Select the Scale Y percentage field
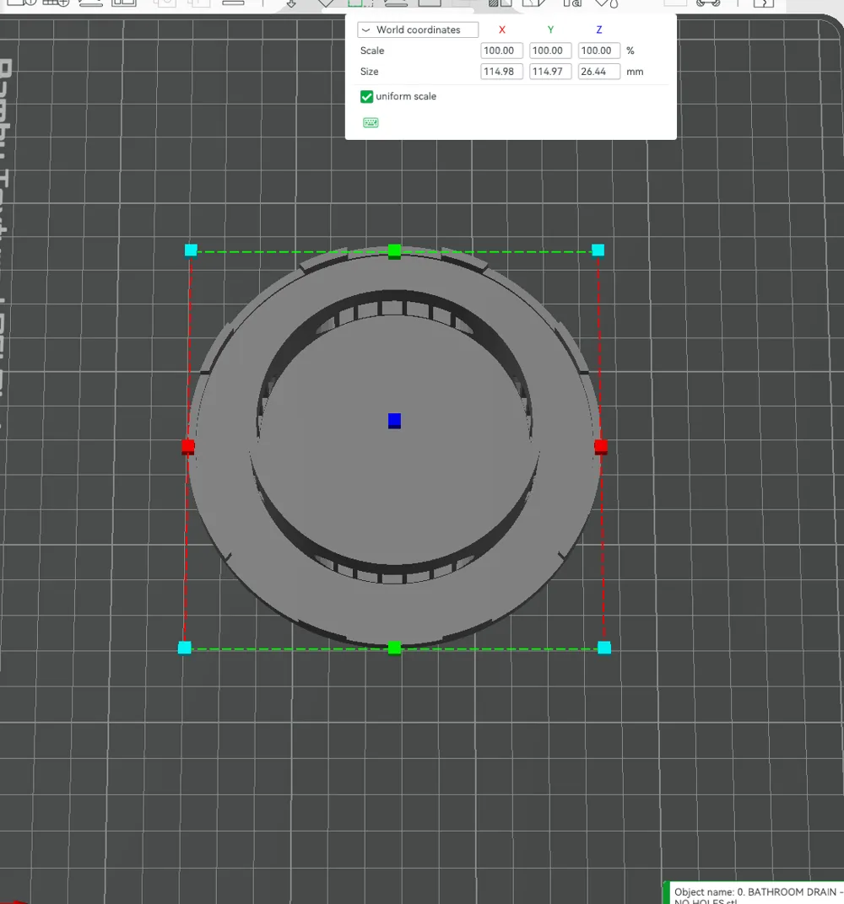844x904 pixels. [x=549, y=51]
